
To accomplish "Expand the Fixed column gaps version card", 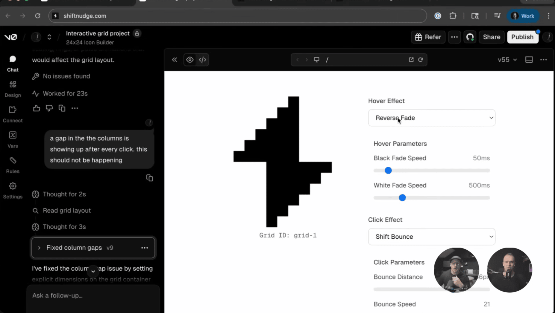I will click(x=39, y=248).
